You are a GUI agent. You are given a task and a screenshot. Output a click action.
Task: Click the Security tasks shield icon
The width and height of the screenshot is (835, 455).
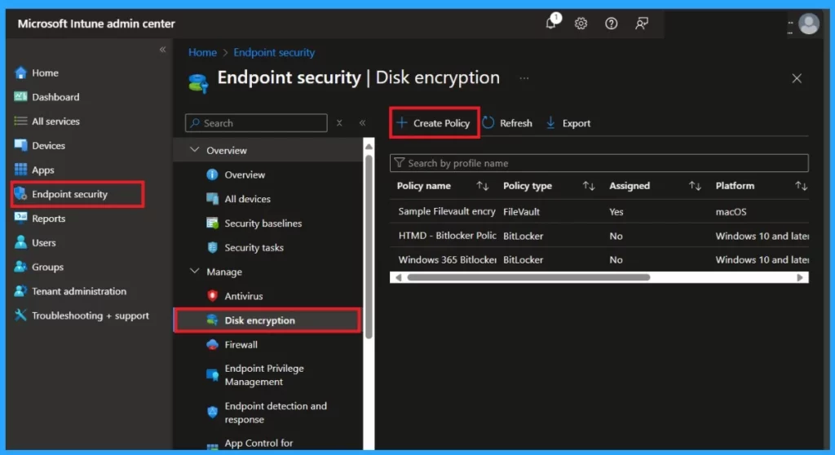point(213,247)
